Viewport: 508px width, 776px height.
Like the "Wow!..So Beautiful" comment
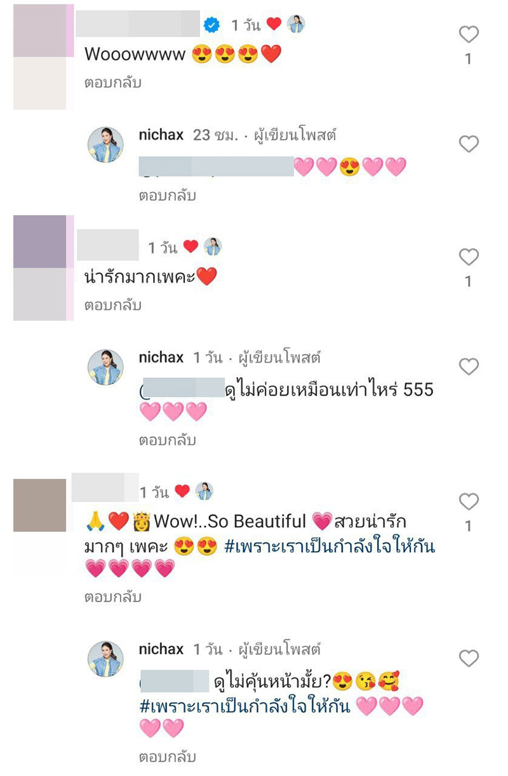pos(469,502)
